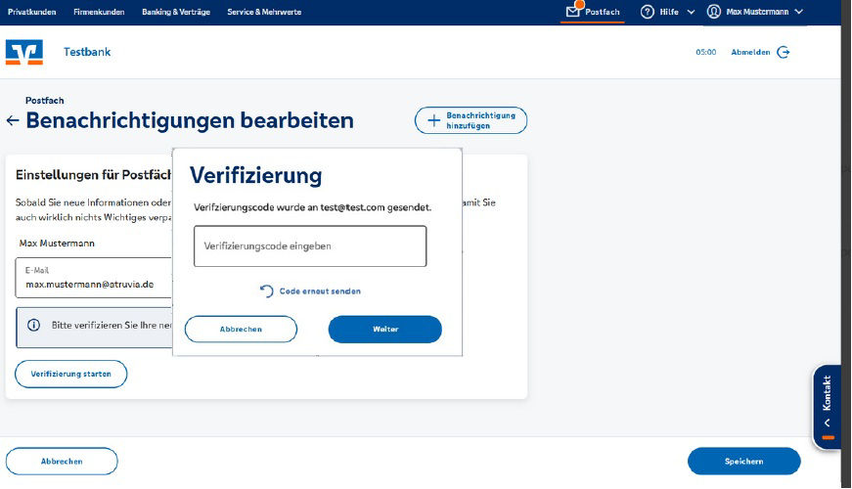Click the Testbank title text
Viewport: 852px width, 489px height.
pos(87,52)
